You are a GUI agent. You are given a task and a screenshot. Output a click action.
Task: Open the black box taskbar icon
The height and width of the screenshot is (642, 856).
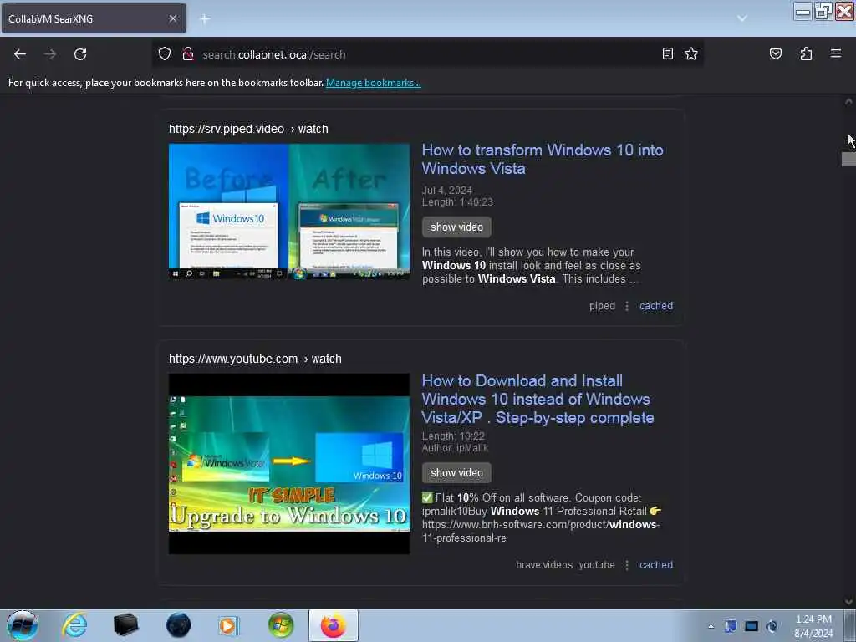[x=125, y=625]
